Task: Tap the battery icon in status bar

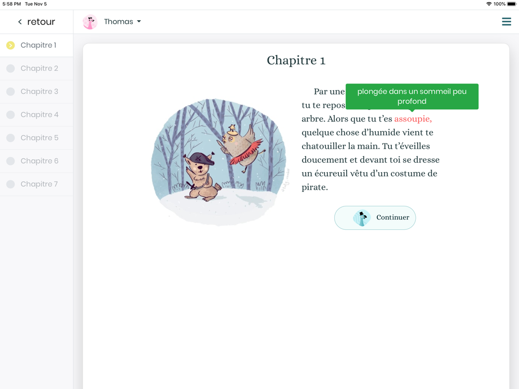Action: [x=511, y=4]
